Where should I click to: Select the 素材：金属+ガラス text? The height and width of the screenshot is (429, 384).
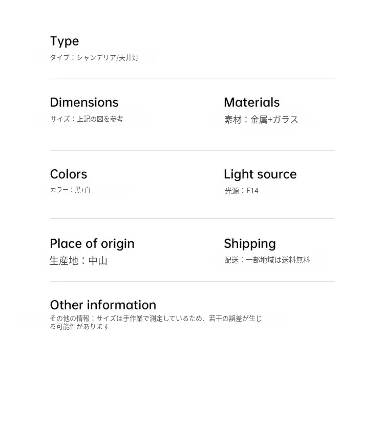point(261,120)
